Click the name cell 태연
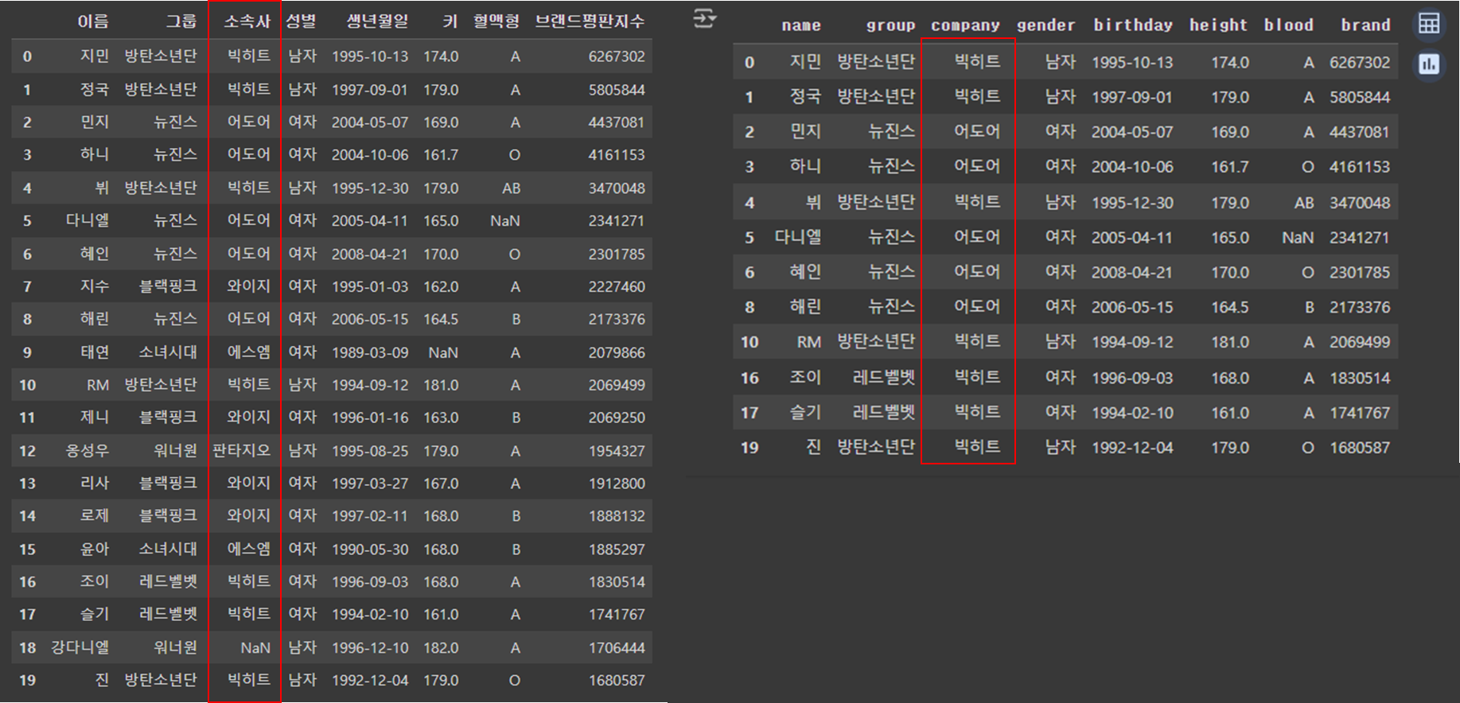This screenshot has width=1460, height=703. pyautogui.click(x=95, y=352)
